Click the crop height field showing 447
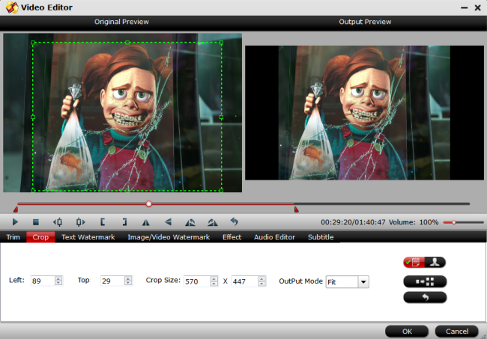 click(x=245, y=281)
